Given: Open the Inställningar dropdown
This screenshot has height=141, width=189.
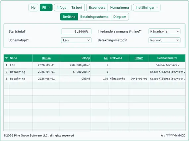Looking at the screenshot, I should click(x=147, y=8).
